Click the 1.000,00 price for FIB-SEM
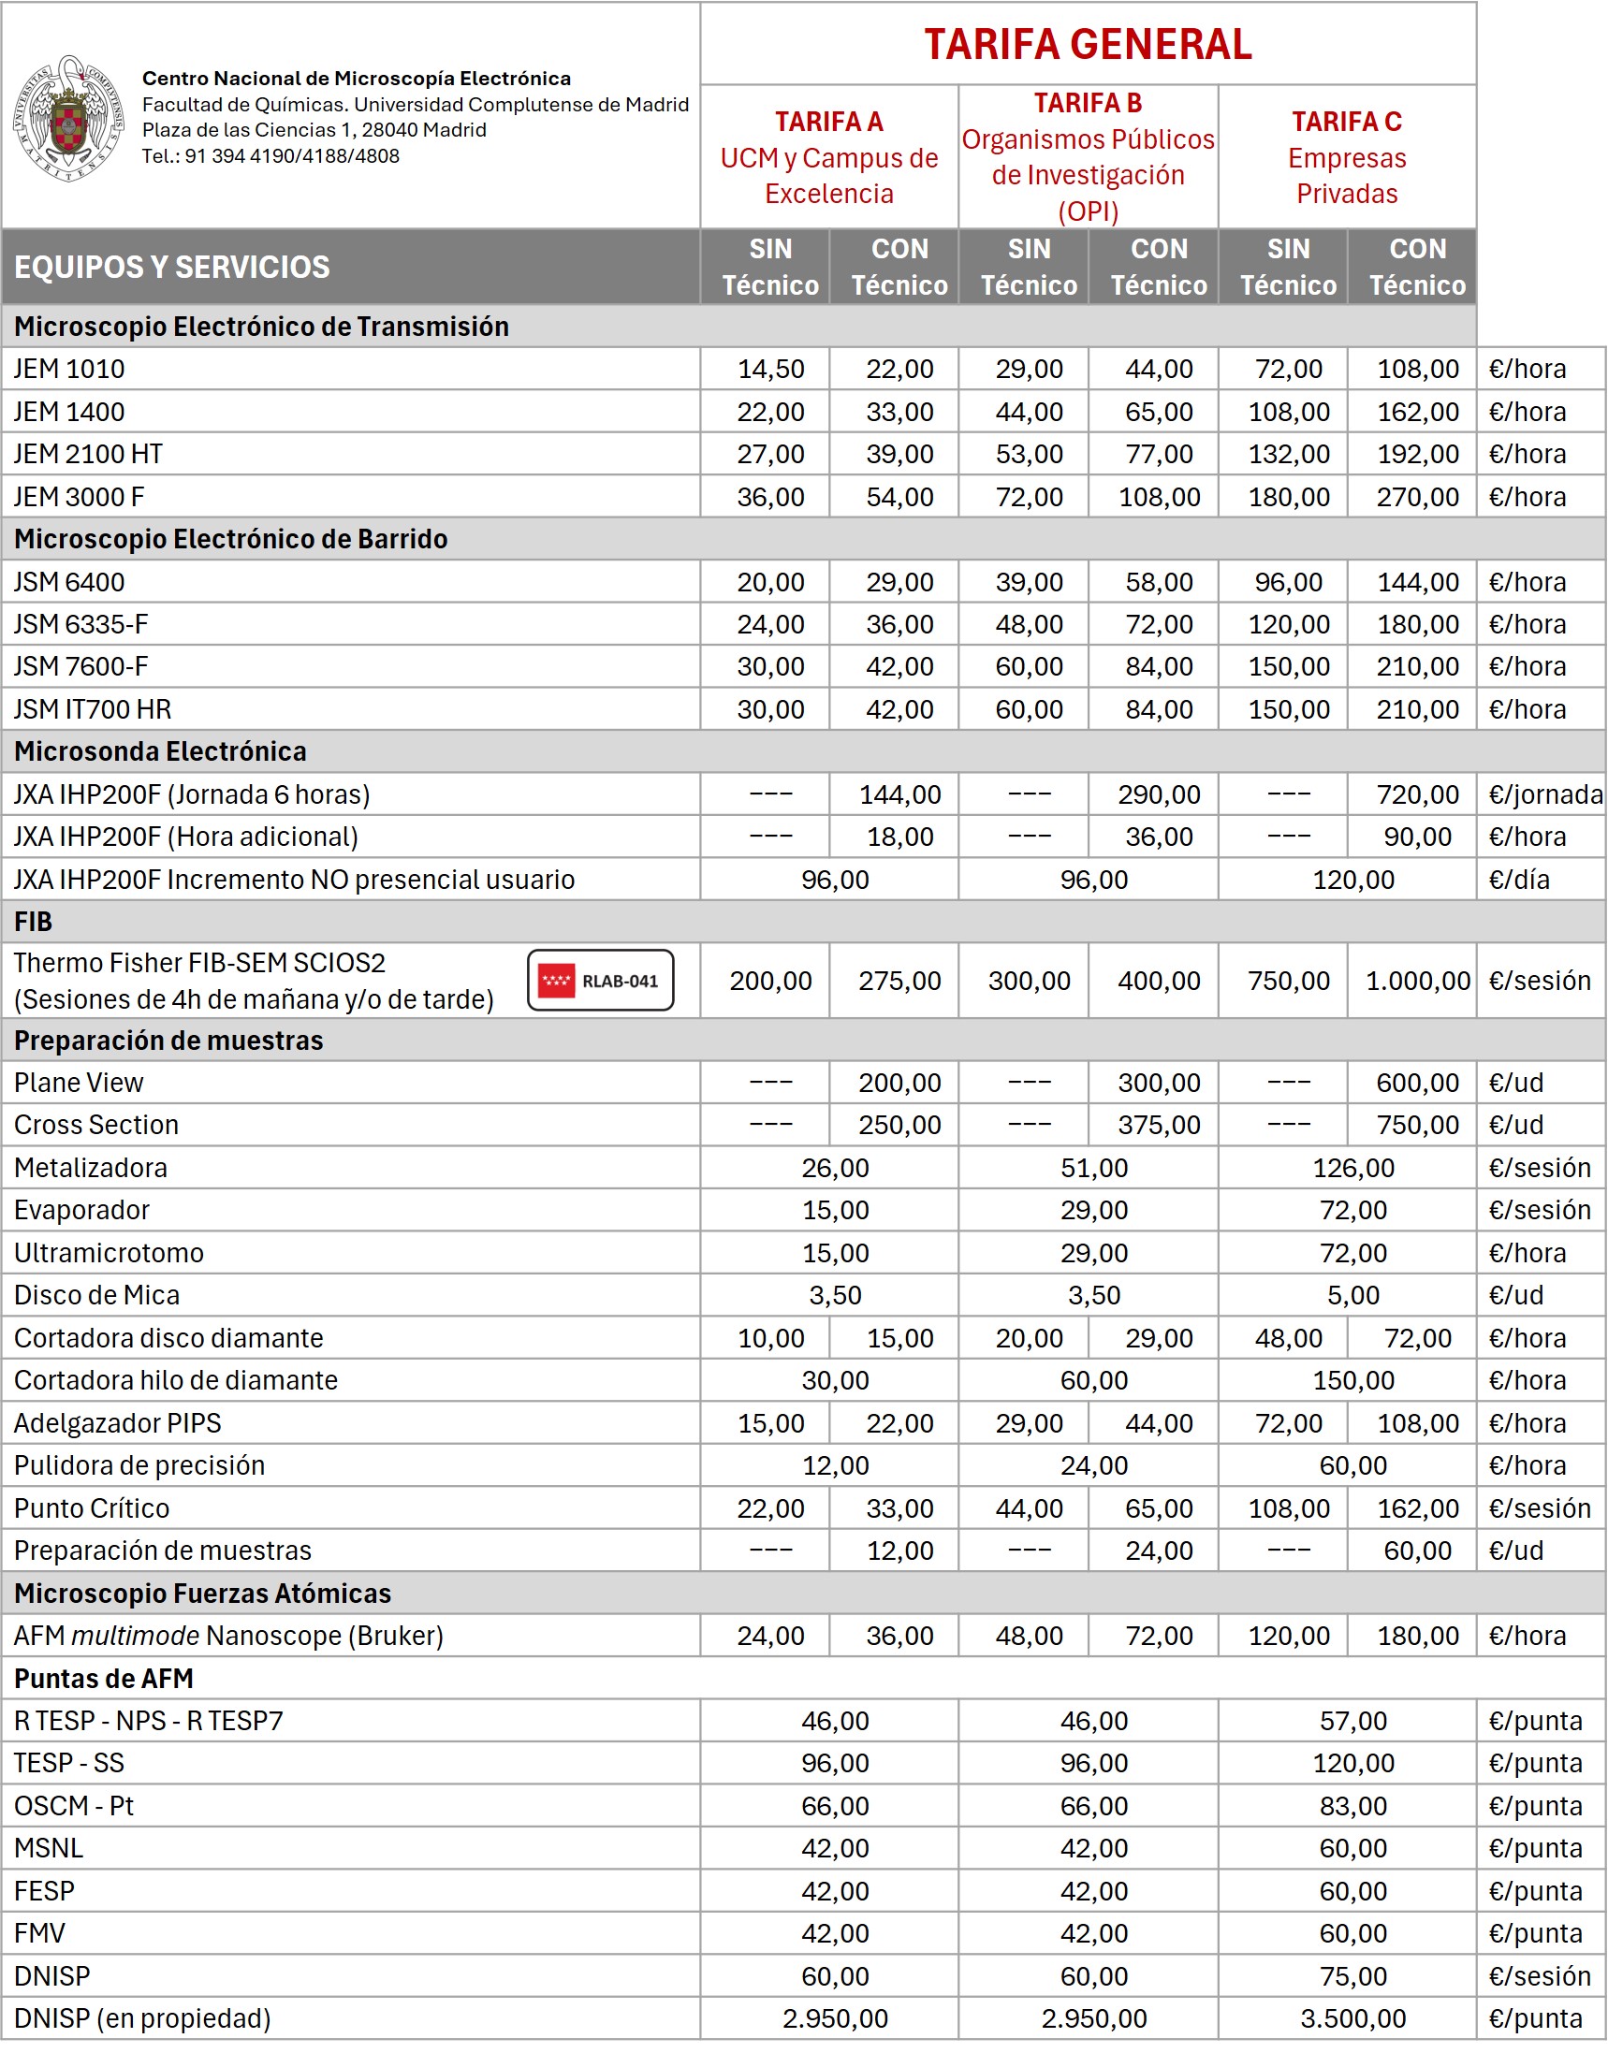 [x=1417, y=980]
